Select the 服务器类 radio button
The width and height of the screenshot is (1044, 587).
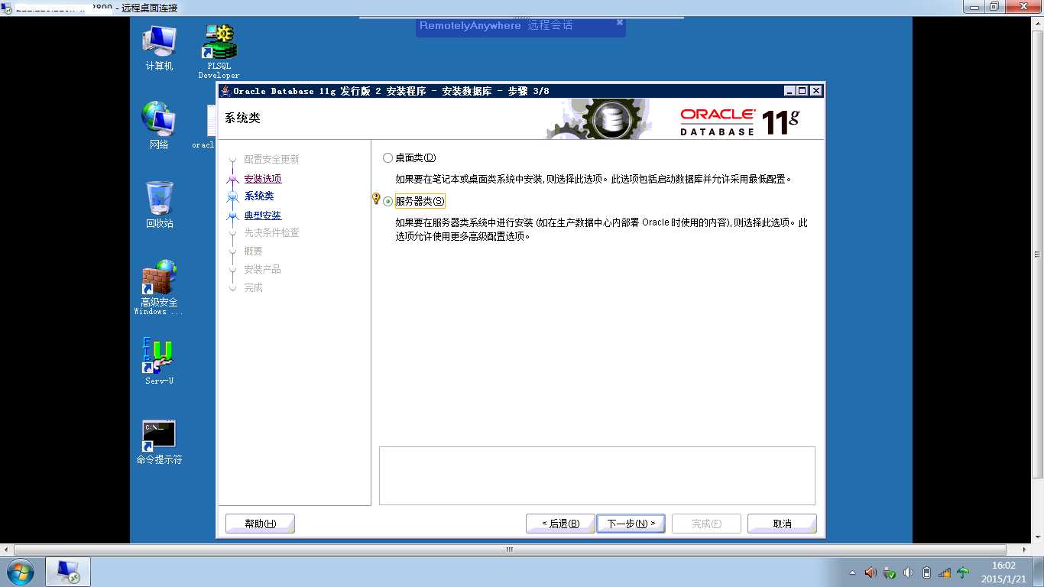pos(388,202)
